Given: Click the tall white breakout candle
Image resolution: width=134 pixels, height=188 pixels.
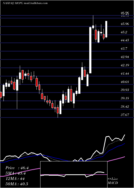Looking at the screenshot, I should pos(90,50).
